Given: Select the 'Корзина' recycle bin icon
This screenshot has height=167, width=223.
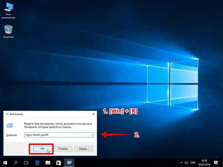Looking at the screenshot, I should 9,32.
